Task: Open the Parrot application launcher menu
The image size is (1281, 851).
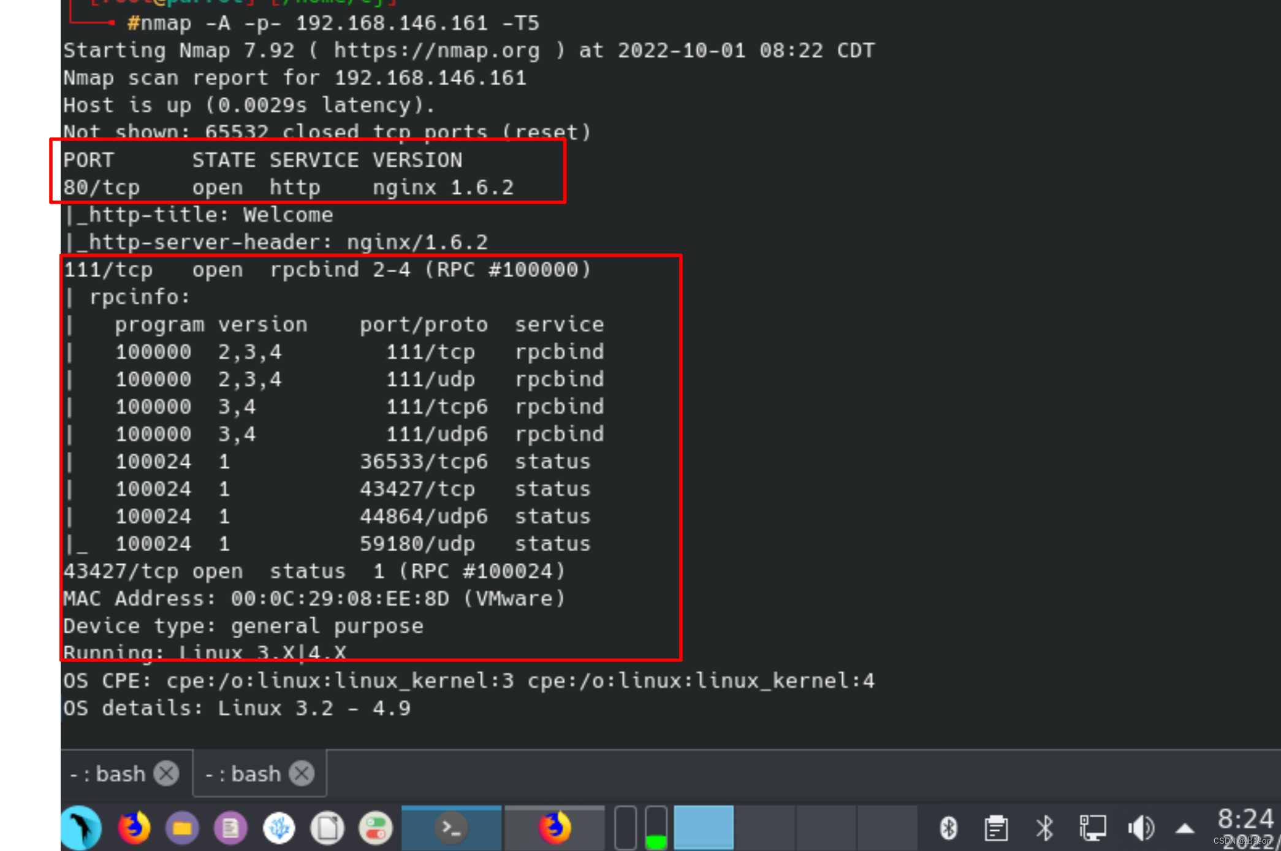Action: tap(82, 828)
